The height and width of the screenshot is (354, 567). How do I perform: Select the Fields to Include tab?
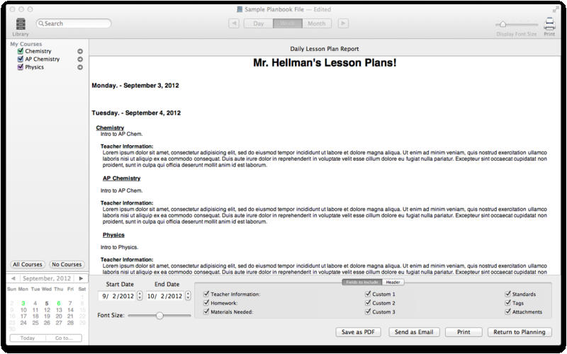point(361,282)
